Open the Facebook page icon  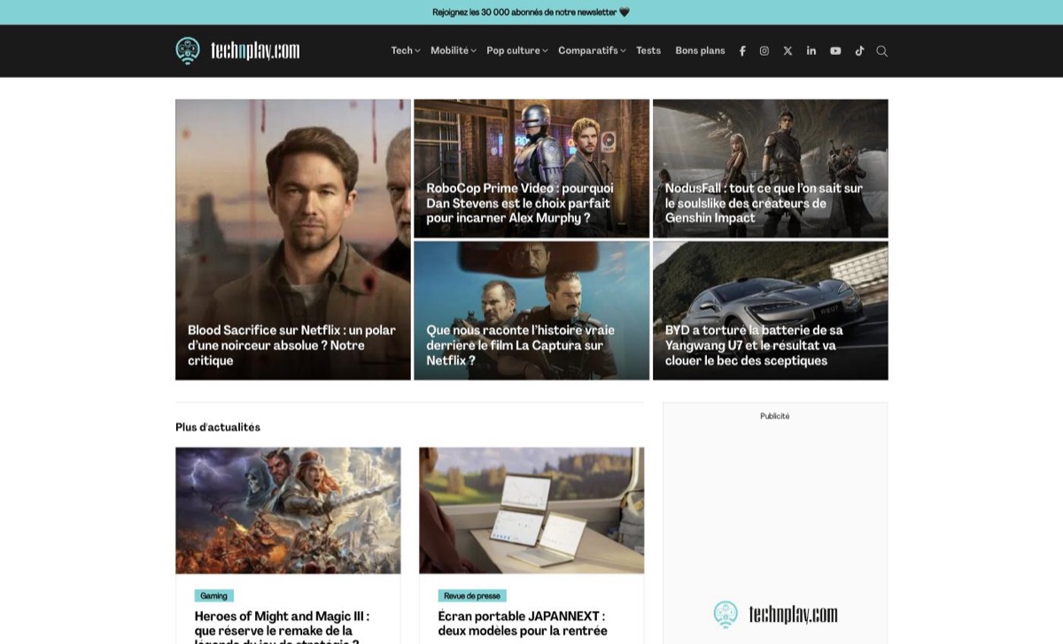point(742,50)
